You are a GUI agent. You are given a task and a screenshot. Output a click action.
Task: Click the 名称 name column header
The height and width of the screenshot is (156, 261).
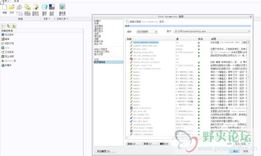pos(129,39)
